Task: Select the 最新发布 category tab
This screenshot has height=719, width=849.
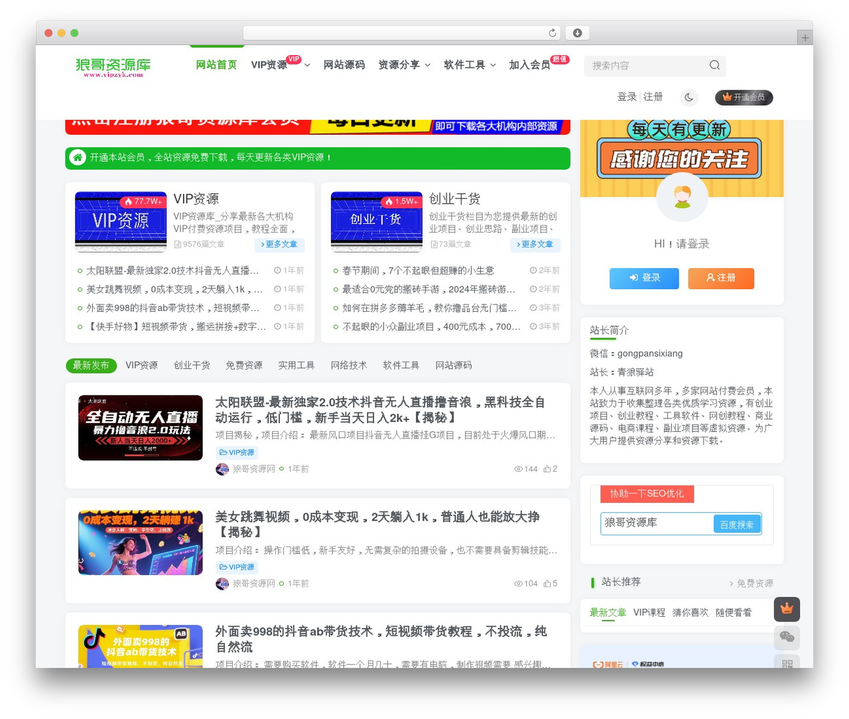Action: coord(91,365)
